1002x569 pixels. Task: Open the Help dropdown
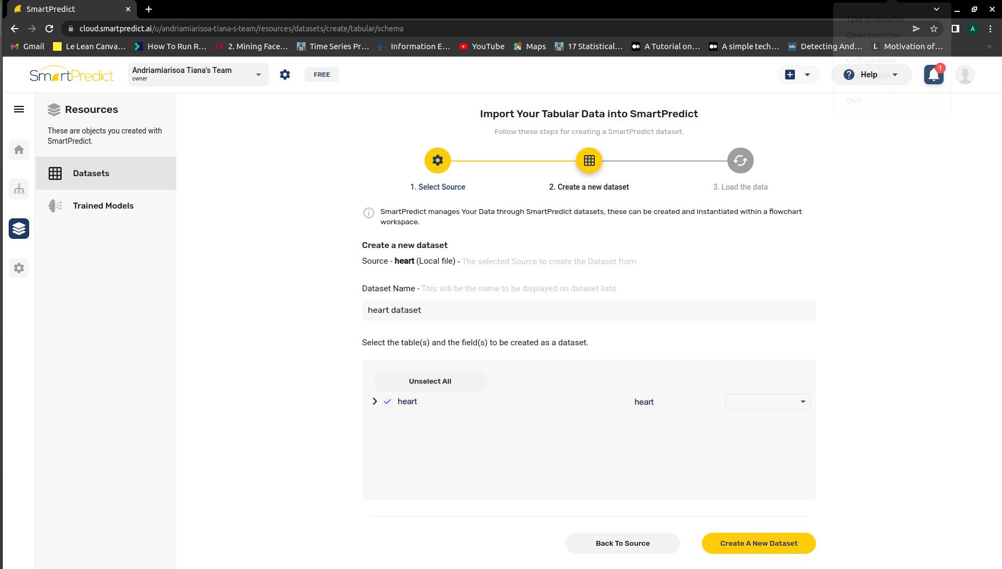point(871,75)
